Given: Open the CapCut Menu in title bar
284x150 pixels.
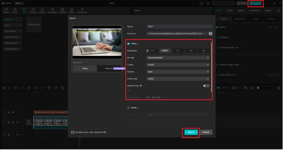Looking at the screenshot, I should (x=19, y=3).
